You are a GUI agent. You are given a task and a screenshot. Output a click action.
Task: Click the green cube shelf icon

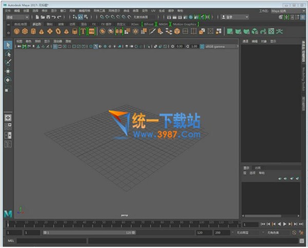click(255, 31)
